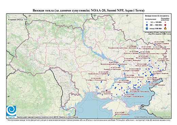Click the large blue circle in legend
This screenshot has height=125, width=177.
(x=147, y=25)
